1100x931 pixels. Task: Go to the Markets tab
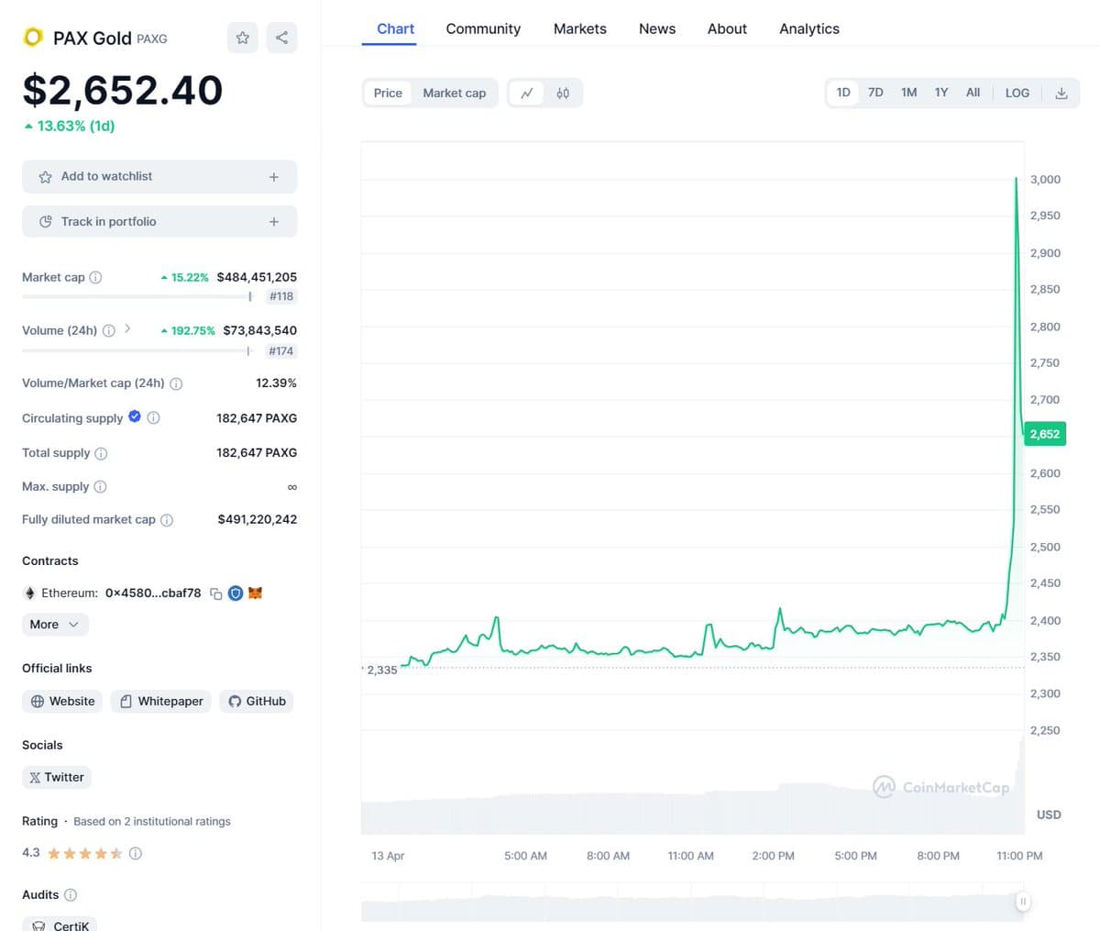pos(580,28)
